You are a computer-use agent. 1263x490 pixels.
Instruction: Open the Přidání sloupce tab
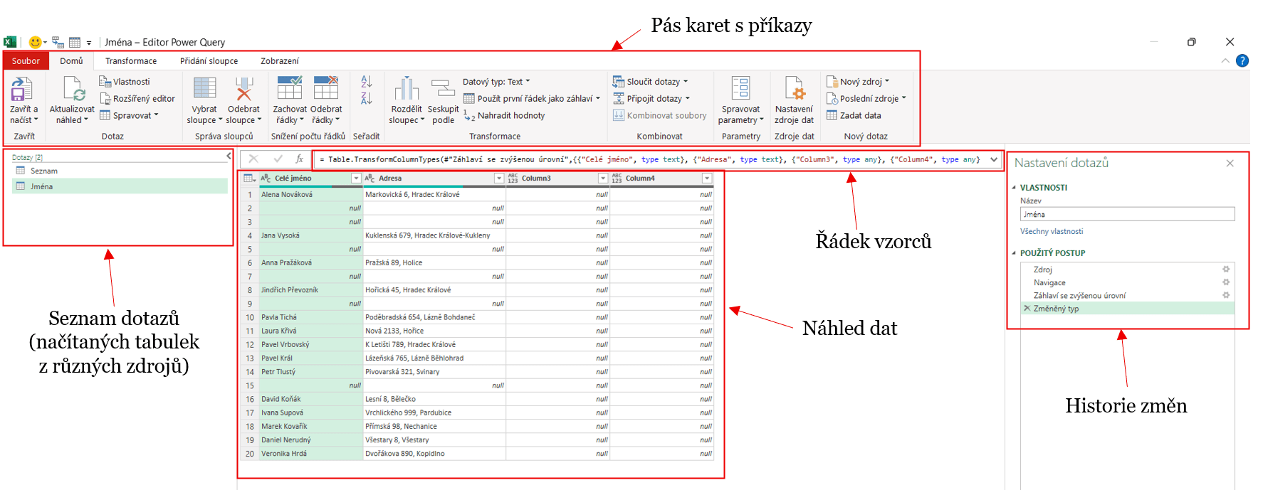coord(209,61)
